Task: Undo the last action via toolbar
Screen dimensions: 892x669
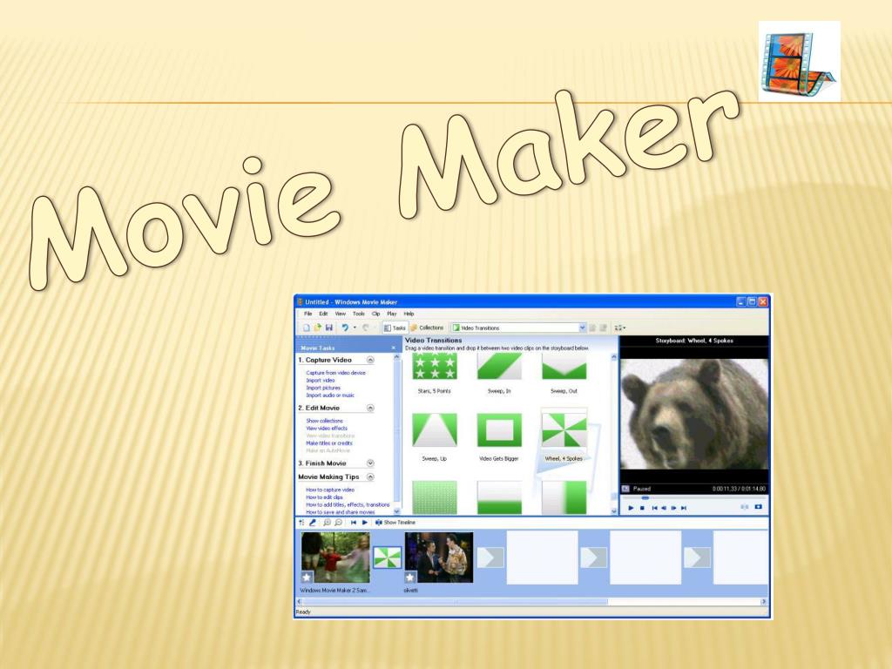Action: (x=345, y=328)
